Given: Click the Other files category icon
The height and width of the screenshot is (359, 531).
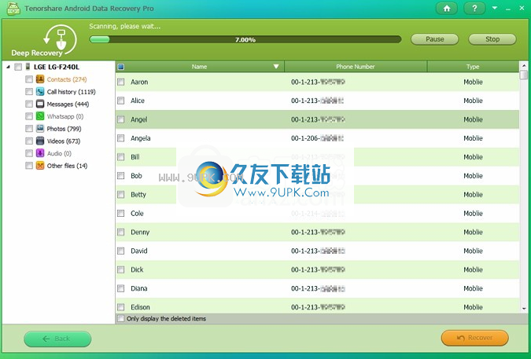Looking at the screenshot, I should point(40,166).
